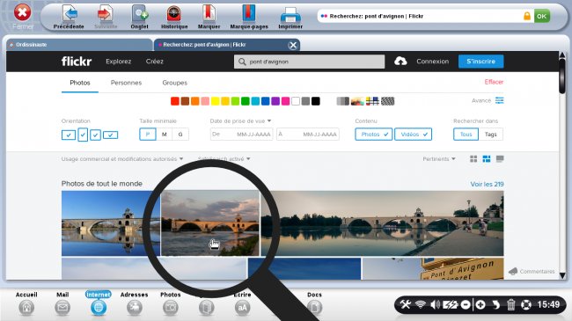
Task: Open Marque-pages bookmarks icon
Action: point(249,14)
